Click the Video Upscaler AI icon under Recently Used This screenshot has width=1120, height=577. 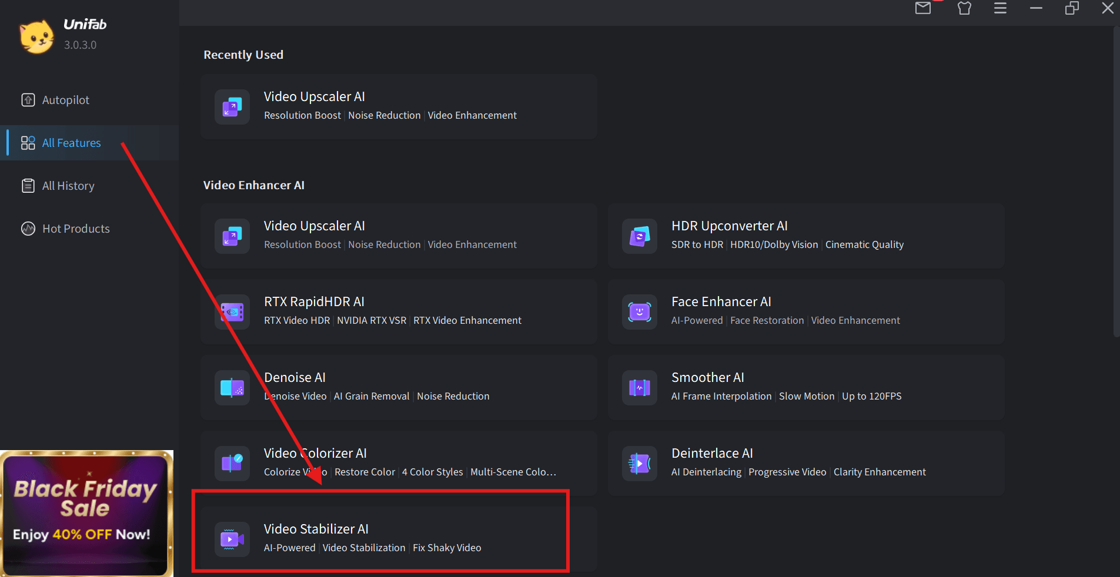coord(232,107)
